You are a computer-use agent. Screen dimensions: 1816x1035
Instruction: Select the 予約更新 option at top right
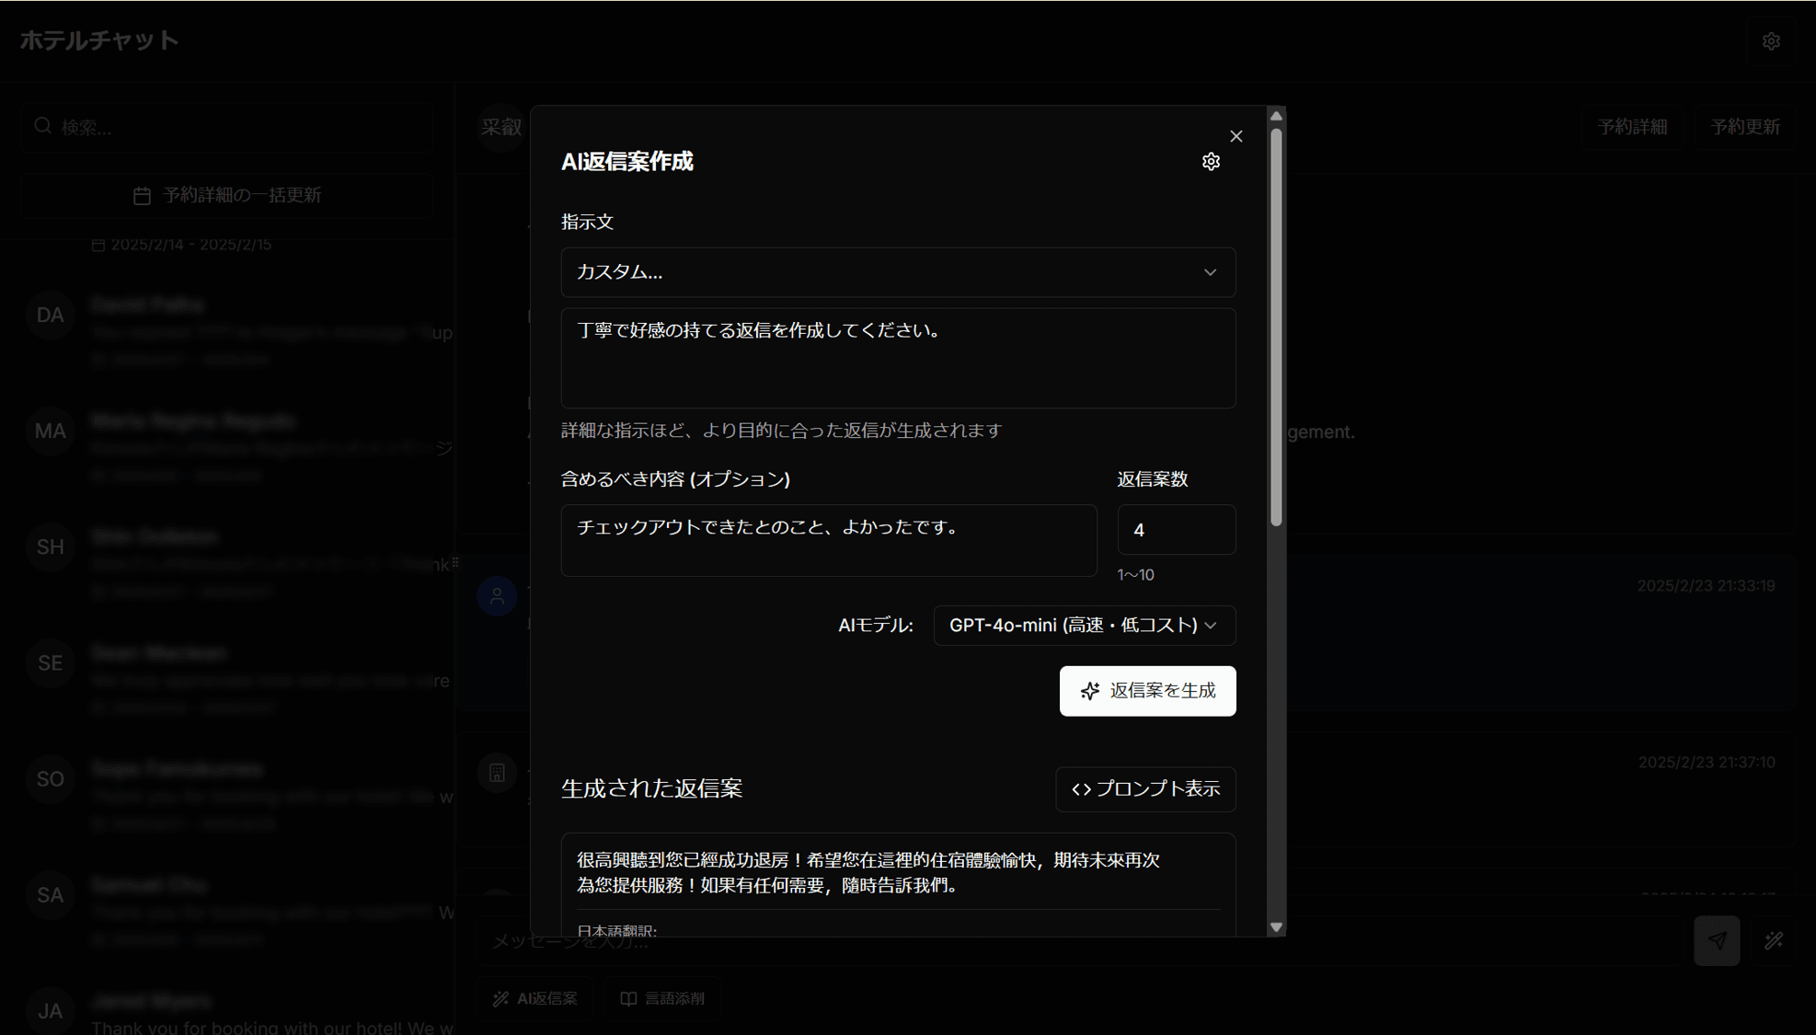[x=1744, y=126]
